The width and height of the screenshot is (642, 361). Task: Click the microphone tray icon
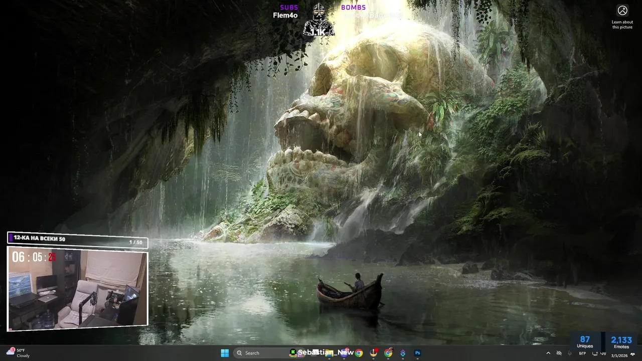pos(570,353)
